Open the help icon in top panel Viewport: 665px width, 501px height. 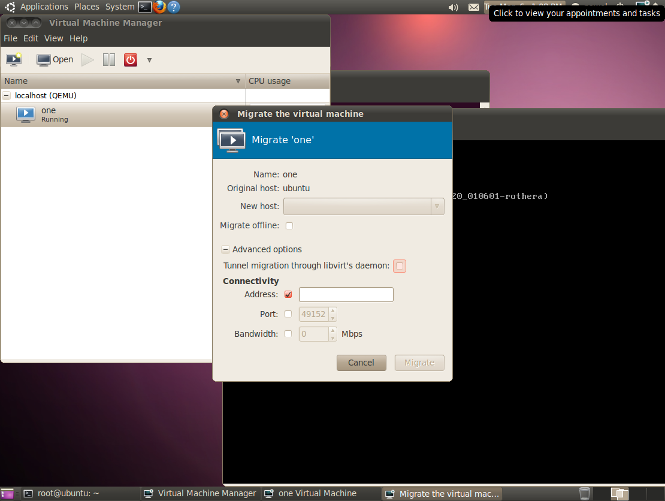coord(174,7)
